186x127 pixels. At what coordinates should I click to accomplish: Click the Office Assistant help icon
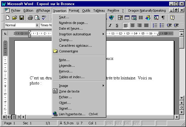coord(172,18)
